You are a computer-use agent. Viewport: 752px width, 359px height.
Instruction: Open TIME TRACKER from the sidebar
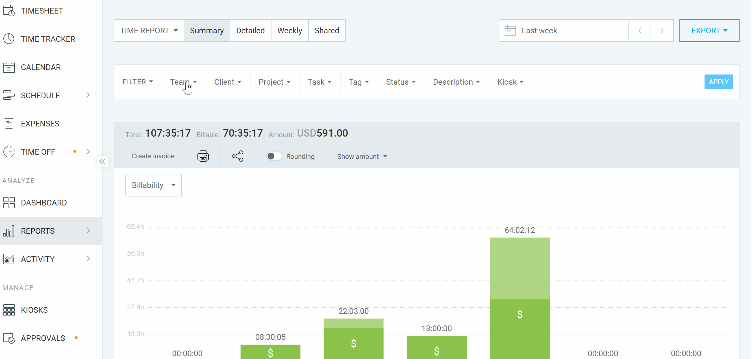48,39
